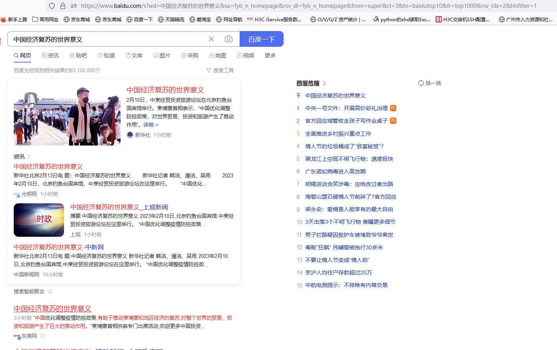This screenshot has height=350, width=557.
Task: Switch to the 资讯 search tab
Action: click(x=50, y=55)
